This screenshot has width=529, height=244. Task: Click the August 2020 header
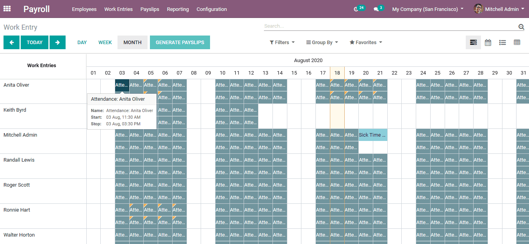coord(308,61)
